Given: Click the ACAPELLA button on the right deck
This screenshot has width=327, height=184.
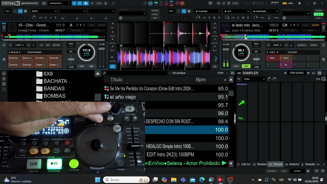Looking at the screenshot, I should 302,45.
